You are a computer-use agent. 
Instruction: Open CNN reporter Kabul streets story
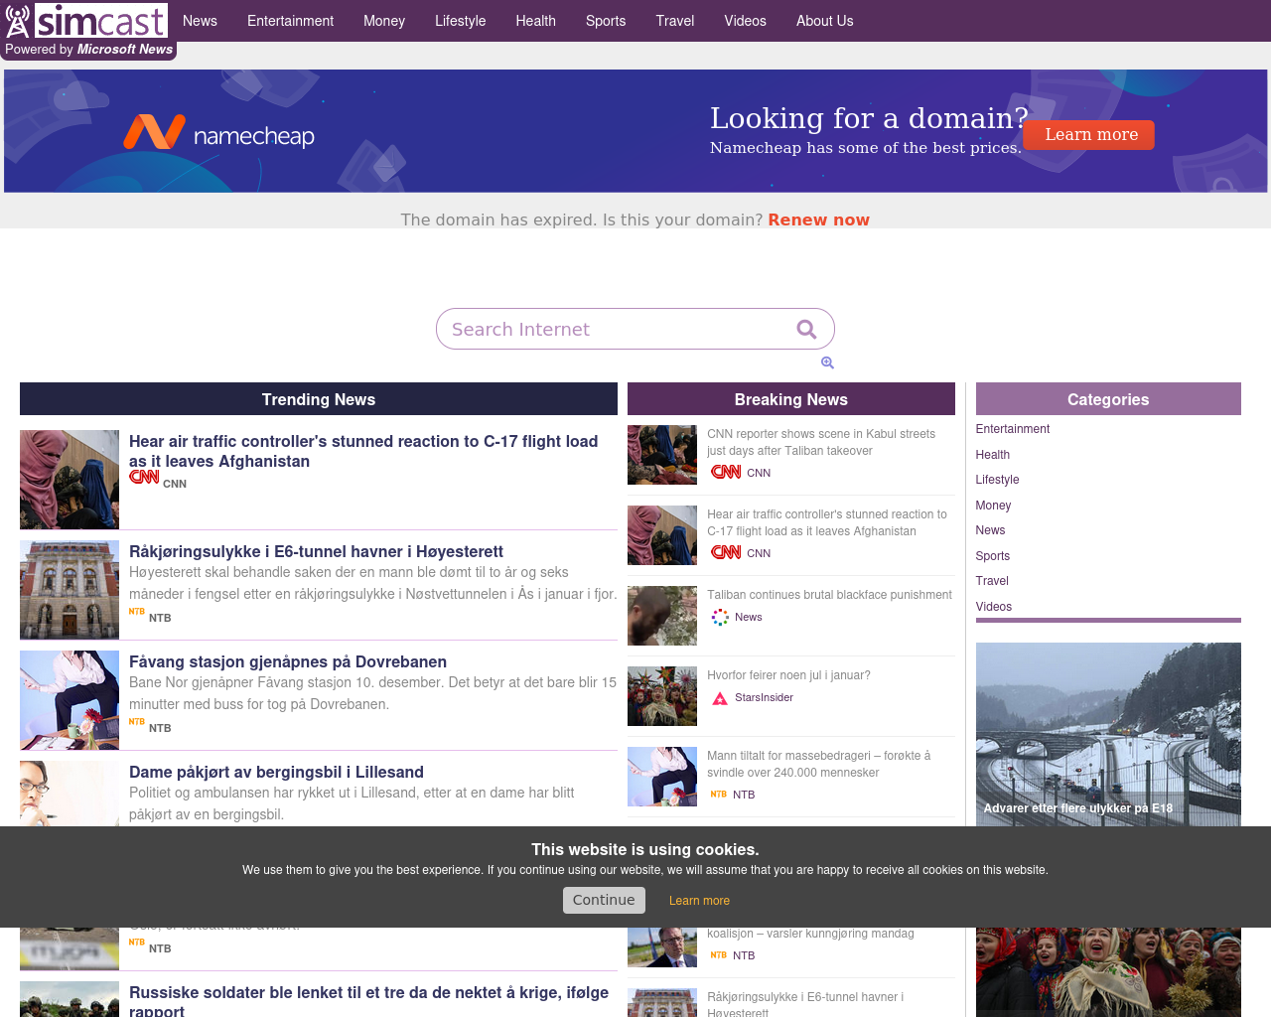tap(821, 442)
